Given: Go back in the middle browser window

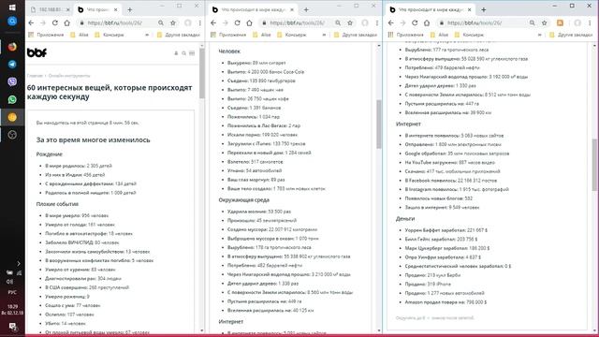Looking at the screenshot, I should click(213, 22).
